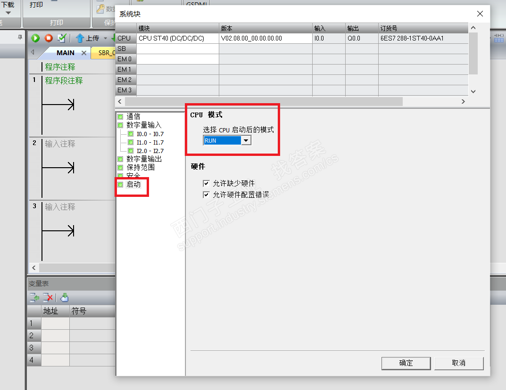Toggle allow hardware configuration errors checkbox

[x=206, y=195]
